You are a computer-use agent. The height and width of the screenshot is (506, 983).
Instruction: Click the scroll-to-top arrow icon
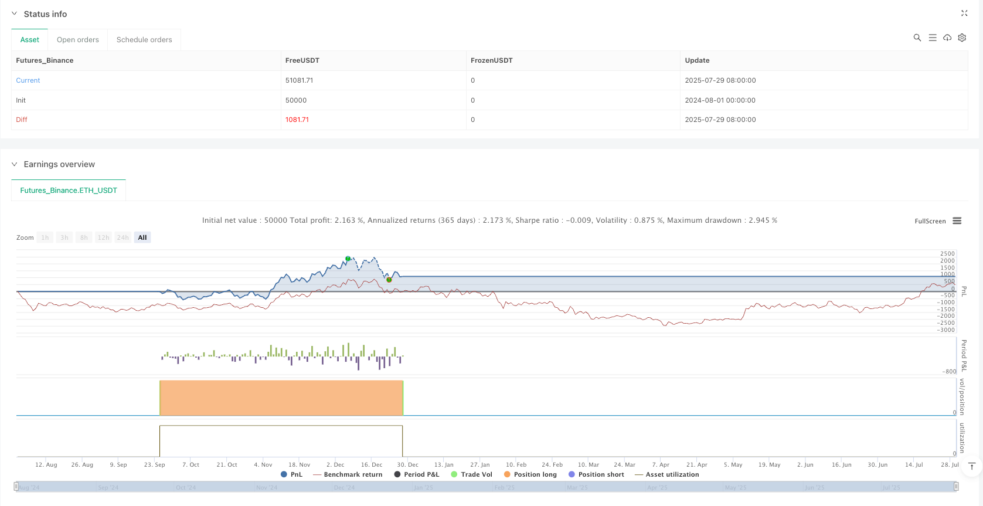pyautogui.click(x=972, y=467)
